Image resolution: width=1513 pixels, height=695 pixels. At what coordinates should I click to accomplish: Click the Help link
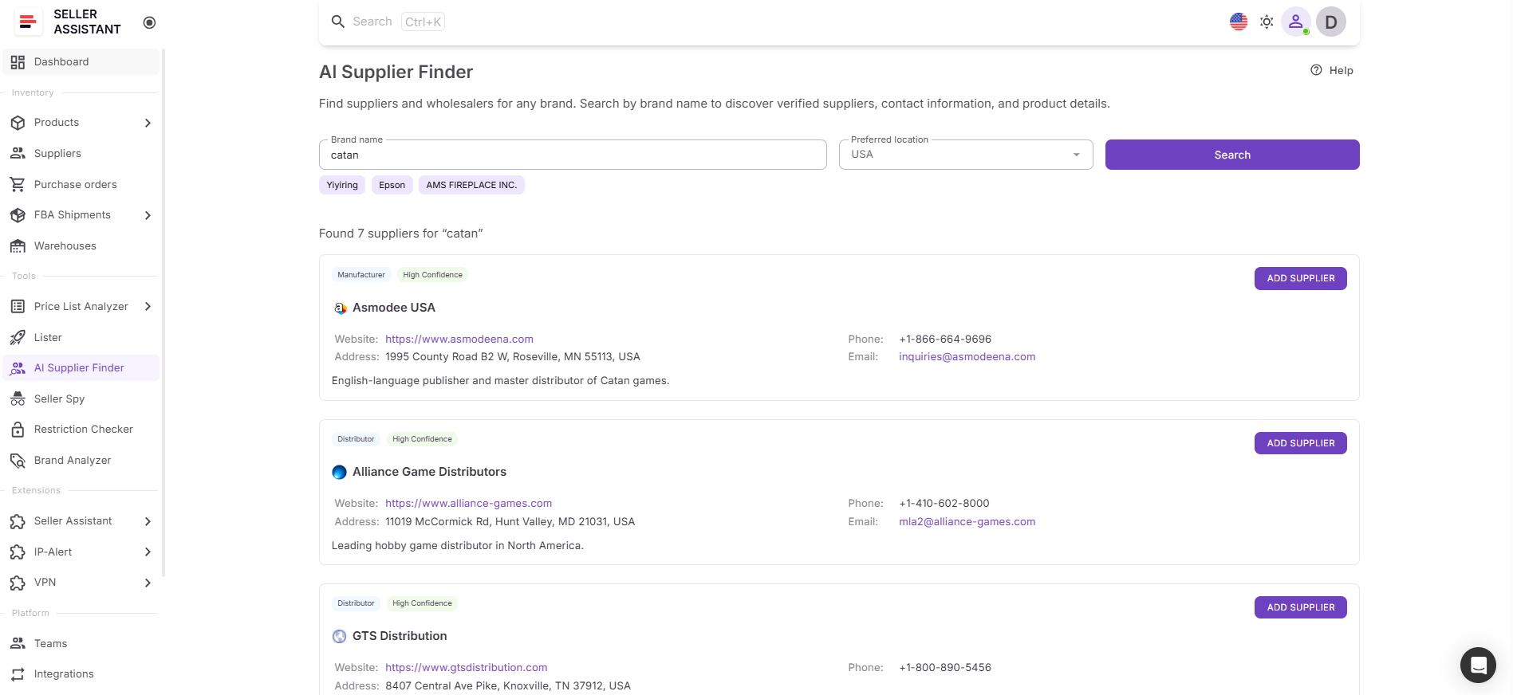(1332, 70)
